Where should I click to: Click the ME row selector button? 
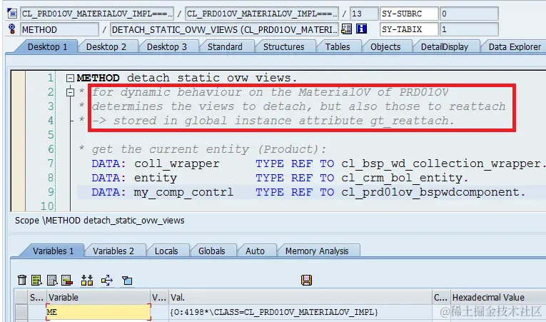pyautogui.click(x=21, y=312)
